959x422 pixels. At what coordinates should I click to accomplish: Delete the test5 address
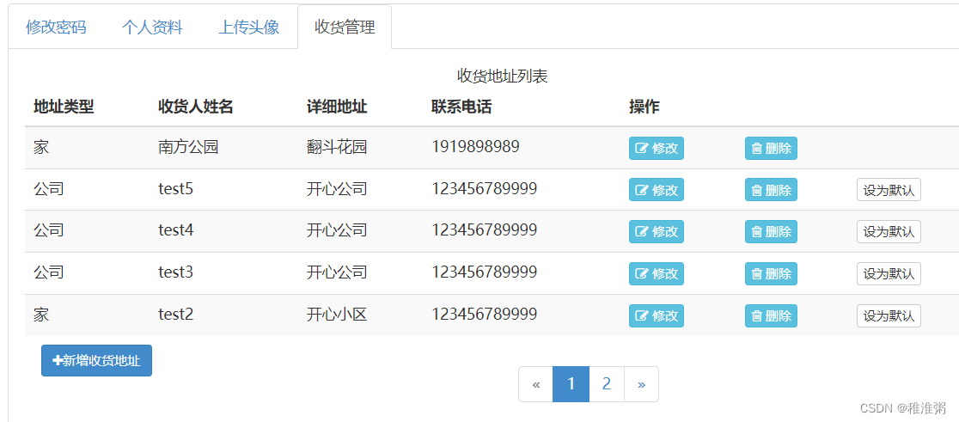point(771,190)
